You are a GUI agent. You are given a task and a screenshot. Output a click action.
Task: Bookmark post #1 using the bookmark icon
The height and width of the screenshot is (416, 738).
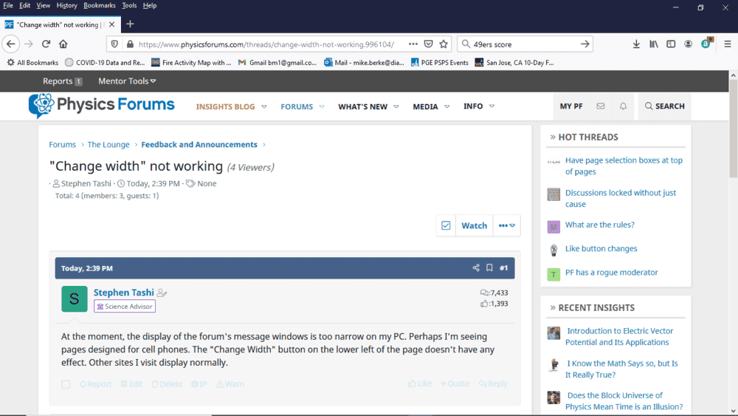tap(489, 268)
